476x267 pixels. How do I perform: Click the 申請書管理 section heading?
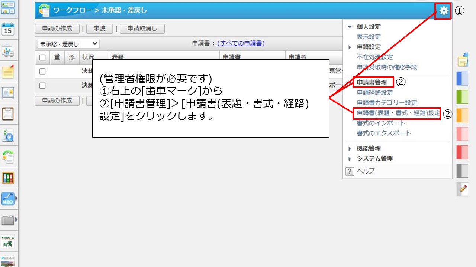click(372, 82)
